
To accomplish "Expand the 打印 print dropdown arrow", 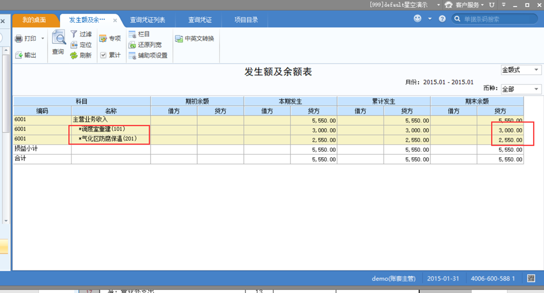I will click(x=43, y=39).
